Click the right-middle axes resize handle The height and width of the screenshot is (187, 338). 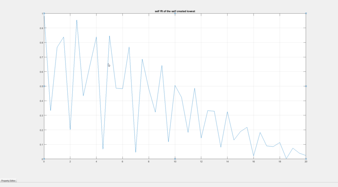coord(306,86)
